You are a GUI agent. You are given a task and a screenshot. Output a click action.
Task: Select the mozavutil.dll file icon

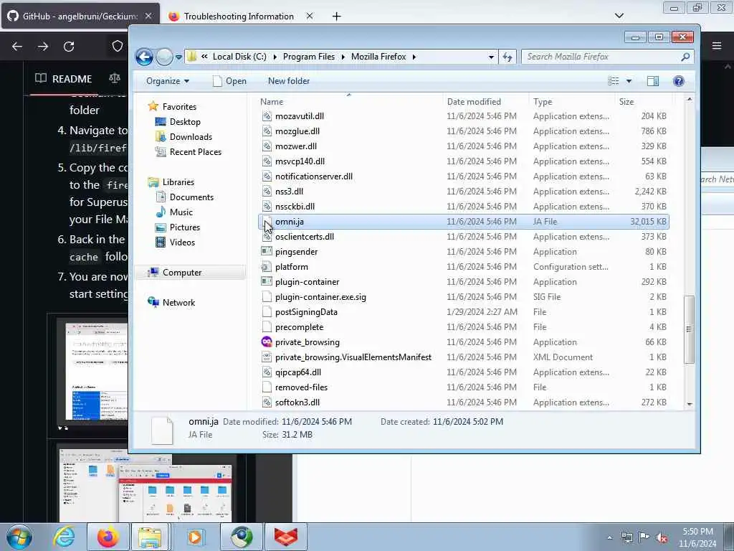pyautogui.click(x=267, y=116)
